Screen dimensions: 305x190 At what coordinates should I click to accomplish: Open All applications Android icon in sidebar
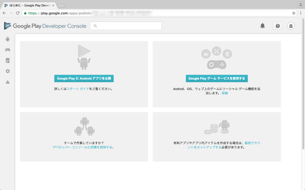click(8, 39)
